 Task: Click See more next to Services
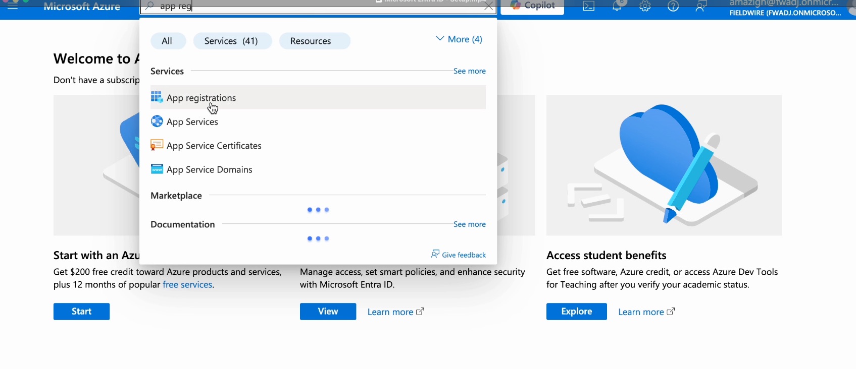coord(470,71)
